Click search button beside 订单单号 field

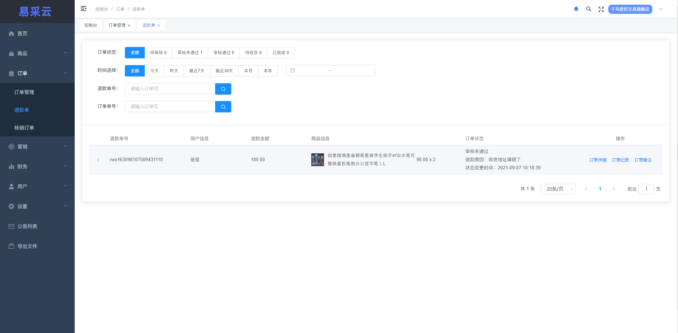click(223, 107)
